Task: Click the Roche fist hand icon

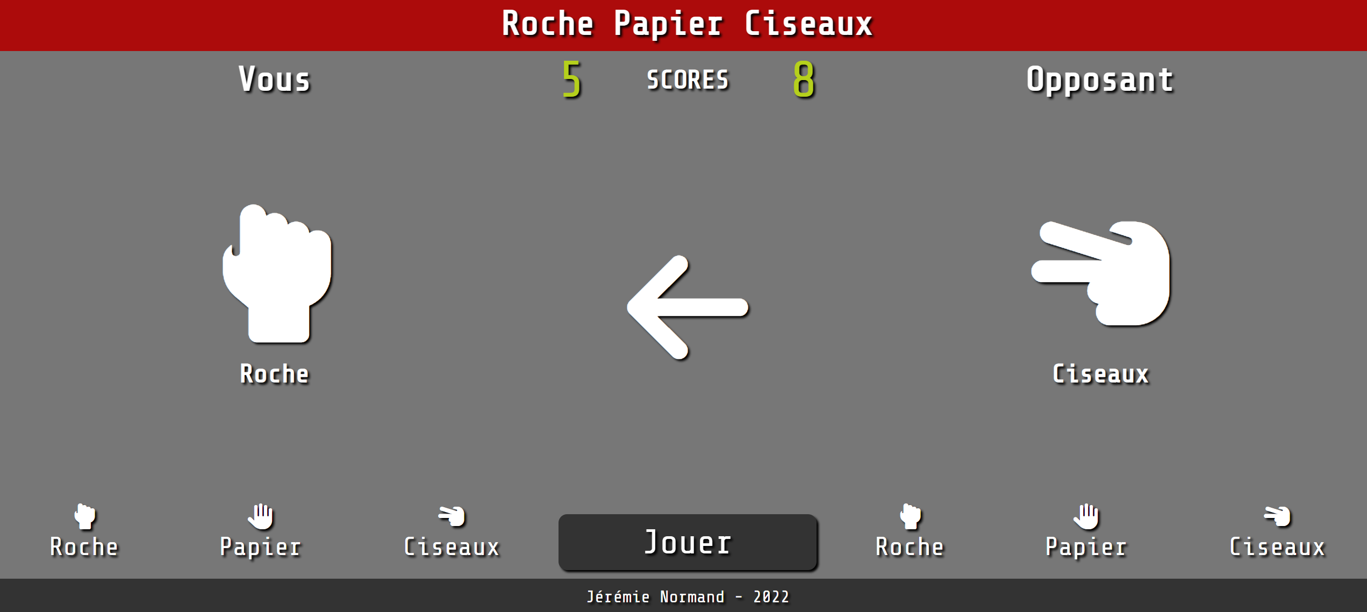Action: click(84, 522)
